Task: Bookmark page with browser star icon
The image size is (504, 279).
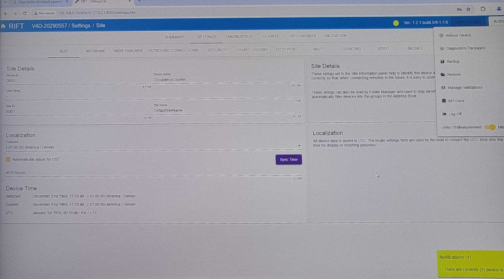Action: click(468, 9)
